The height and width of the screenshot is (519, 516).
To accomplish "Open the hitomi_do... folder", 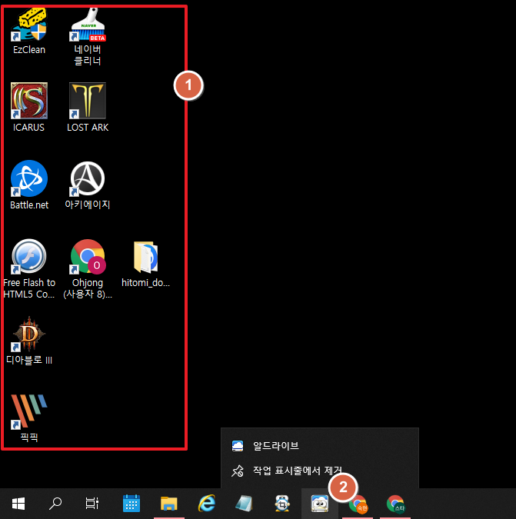I will tap(145, 264).
